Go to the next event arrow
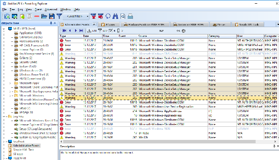The image size is (279, 160). 76,31
